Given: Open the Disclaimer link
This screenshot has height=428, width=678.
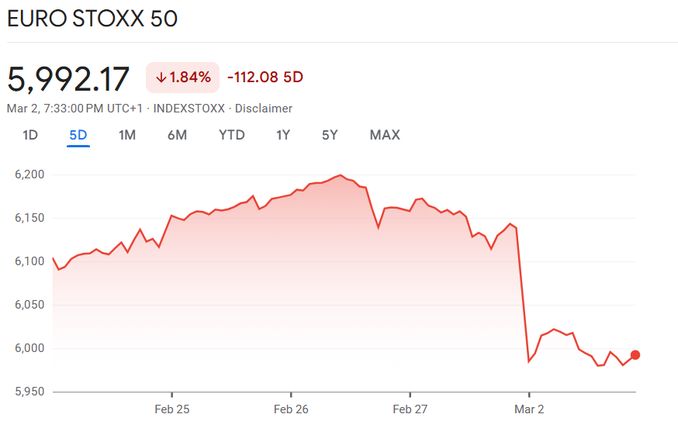Looking at the screenshot, I should (x=264, y=109).
